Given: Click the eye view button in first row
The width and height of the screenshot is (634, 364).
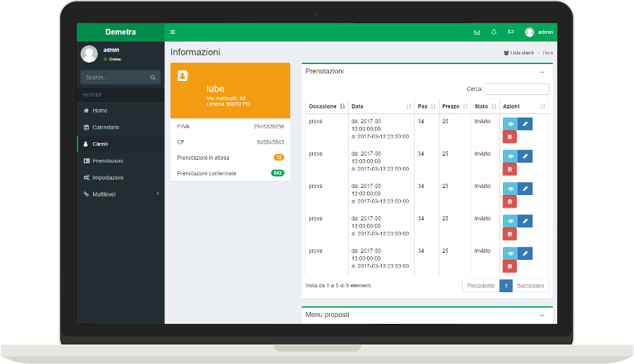Looking at the screenshot, I should pyautogui.click(x=510, y=124).
